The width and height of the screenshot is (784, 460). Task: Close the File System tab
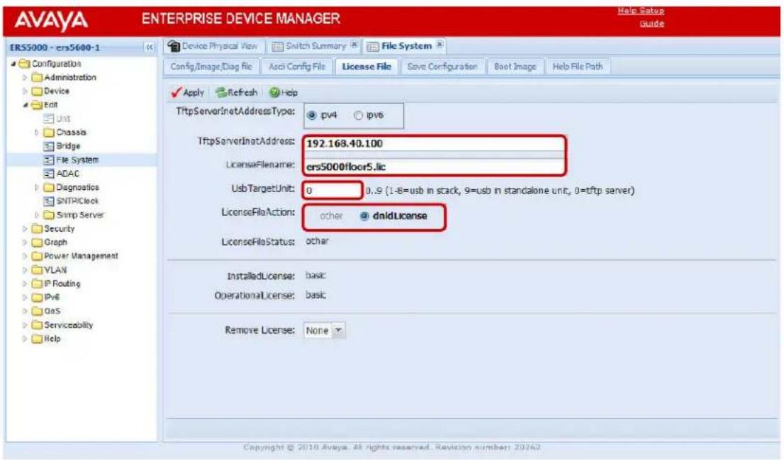click(439, 45)
